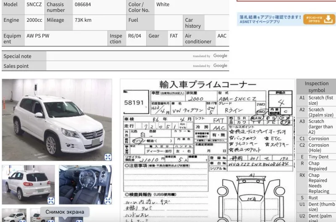Screen dimensions: 336x222
Task: Select gear value 'FAT'
Action: pos(174,36)
